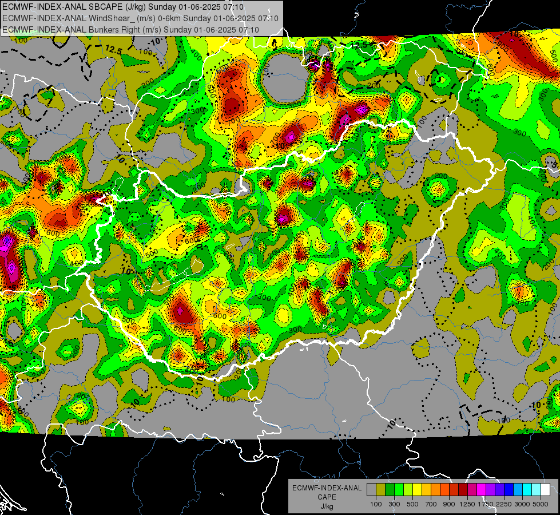
Task: Click the 2250 tick label on the legend
Action: click(x=504, y=504)
